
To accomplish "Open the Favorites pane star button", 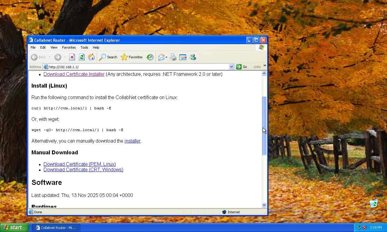I will click(x=132, y=57).
